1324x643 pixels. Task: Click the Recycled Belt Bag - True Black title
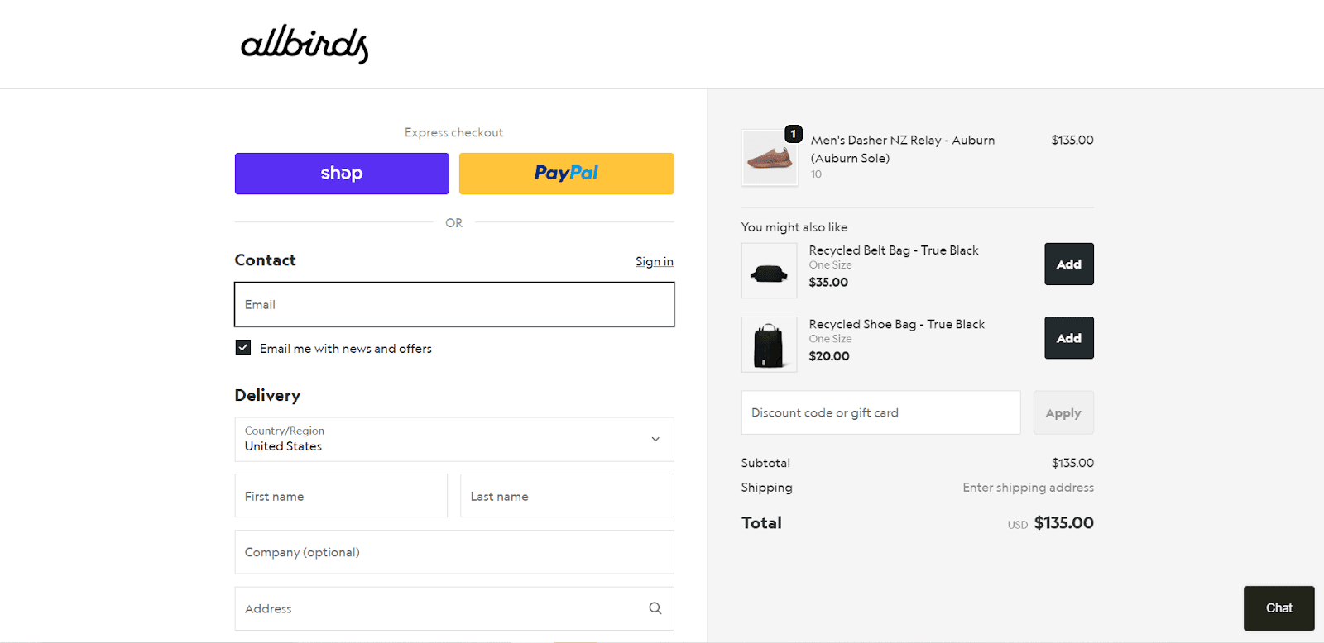[x=894, y=250]
